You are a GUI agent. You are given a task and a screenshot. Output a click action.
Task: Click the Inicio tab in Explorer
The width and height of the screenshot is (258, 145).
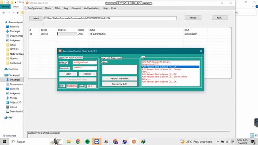pos(16,6)
